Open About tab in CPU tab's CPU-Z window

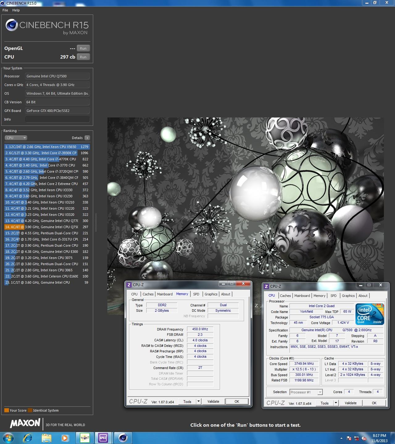coord(363,296)
